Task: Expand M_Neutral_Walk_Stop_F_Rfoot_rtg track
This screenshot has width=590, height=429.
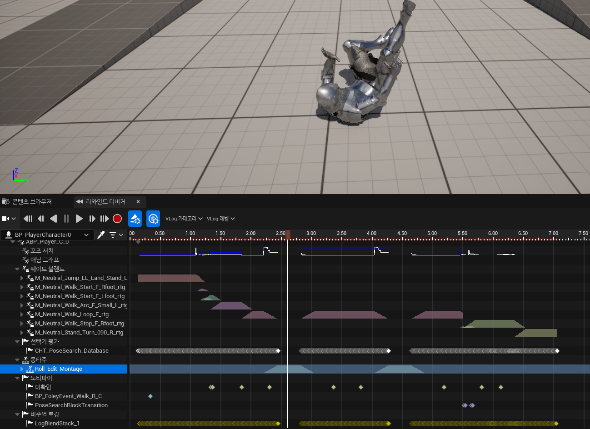Action: tap(22, 323)
